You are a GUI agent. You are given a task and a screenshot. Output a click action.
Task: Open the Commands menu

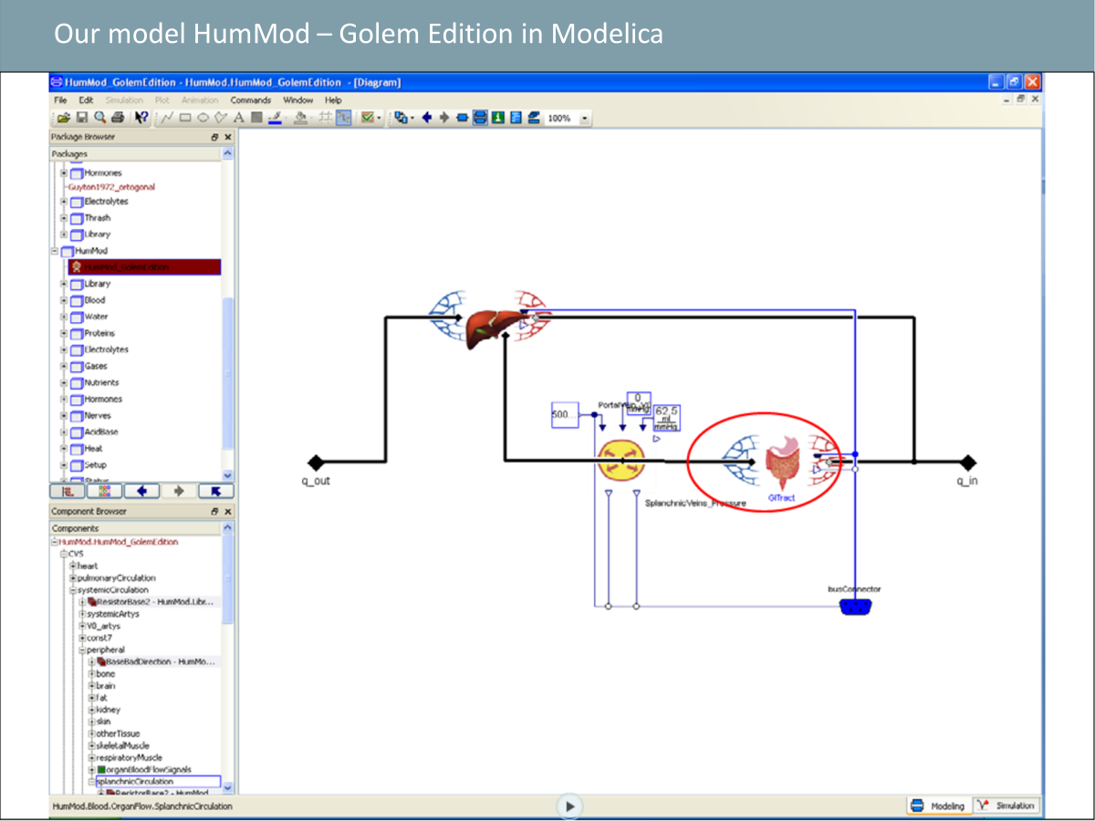[x=250, y=100]
